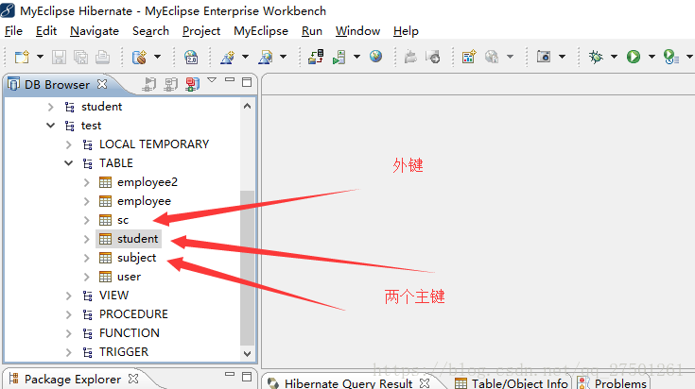This screenshot has width=695, height=389.
Task: Open the New wizard dropdown arrow
Action: (x=40, y=57)
